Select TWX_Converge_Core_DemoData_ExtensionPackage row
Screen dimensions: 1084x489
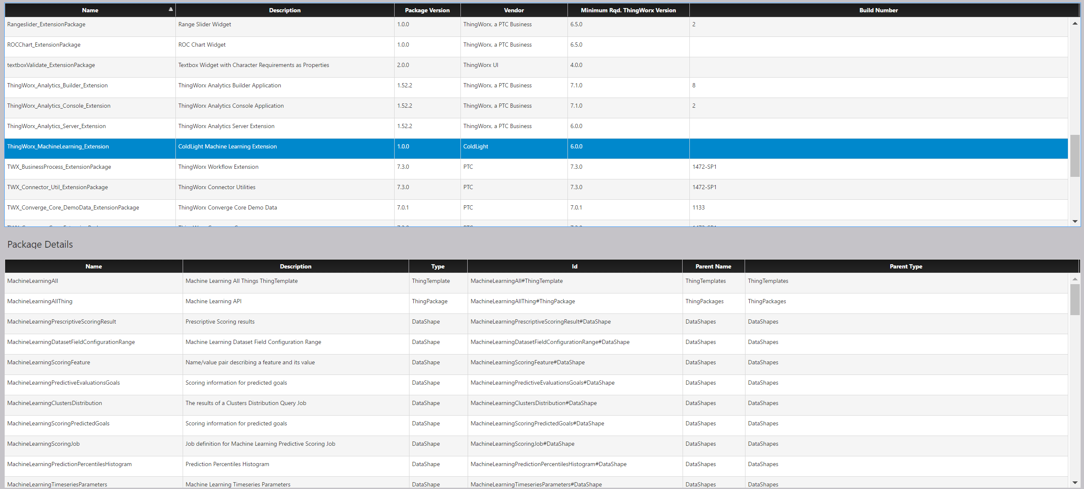(x=536, y=210)
